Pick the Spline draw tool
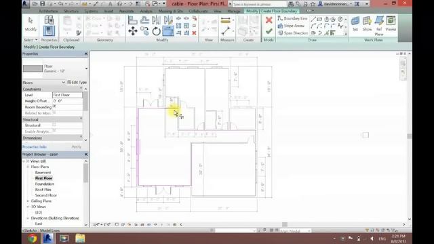The width and height of the screenshot is (434, 244). (340, 26)
